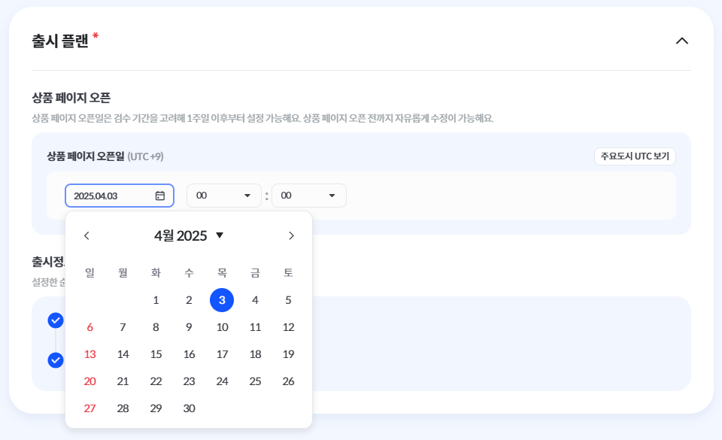This screenshot has height=440, width=722.
Task: Choose date 14 in the calendar
Action: [123, 354]
